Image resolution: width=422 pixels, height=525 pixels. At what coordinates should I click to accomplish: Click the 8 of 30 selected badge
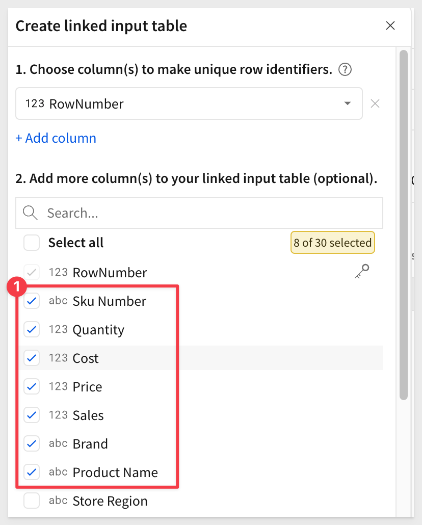click(x=333, y=243)
